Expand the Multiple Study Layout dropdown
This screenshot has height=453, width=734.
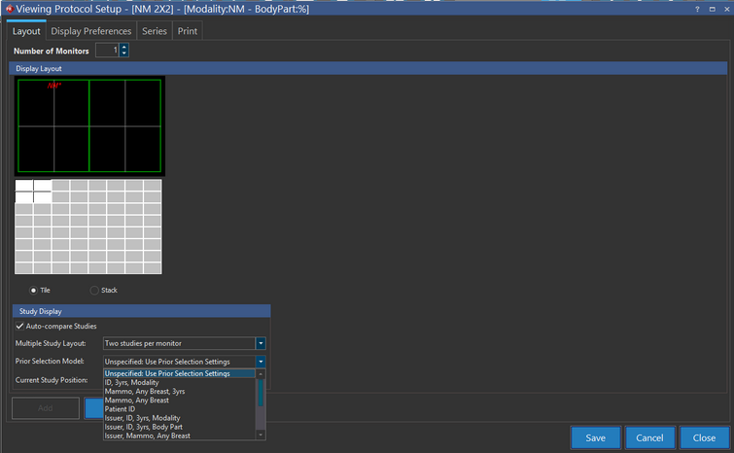tap(261, 343)
